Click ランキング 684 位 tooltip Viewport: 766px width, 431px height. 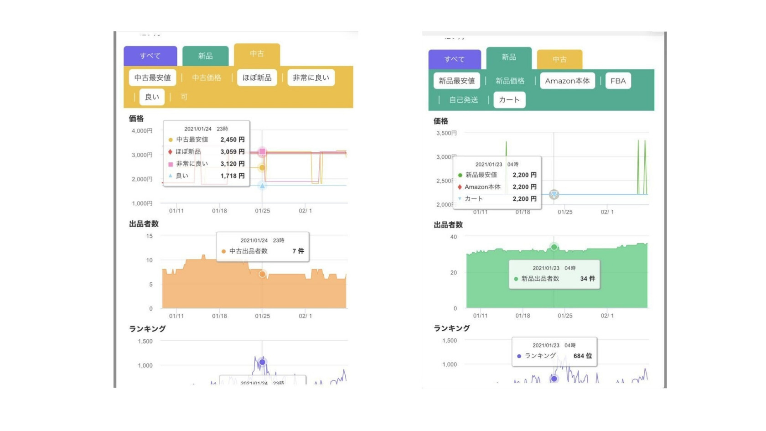pyautogui.click(x=554, y=352)
